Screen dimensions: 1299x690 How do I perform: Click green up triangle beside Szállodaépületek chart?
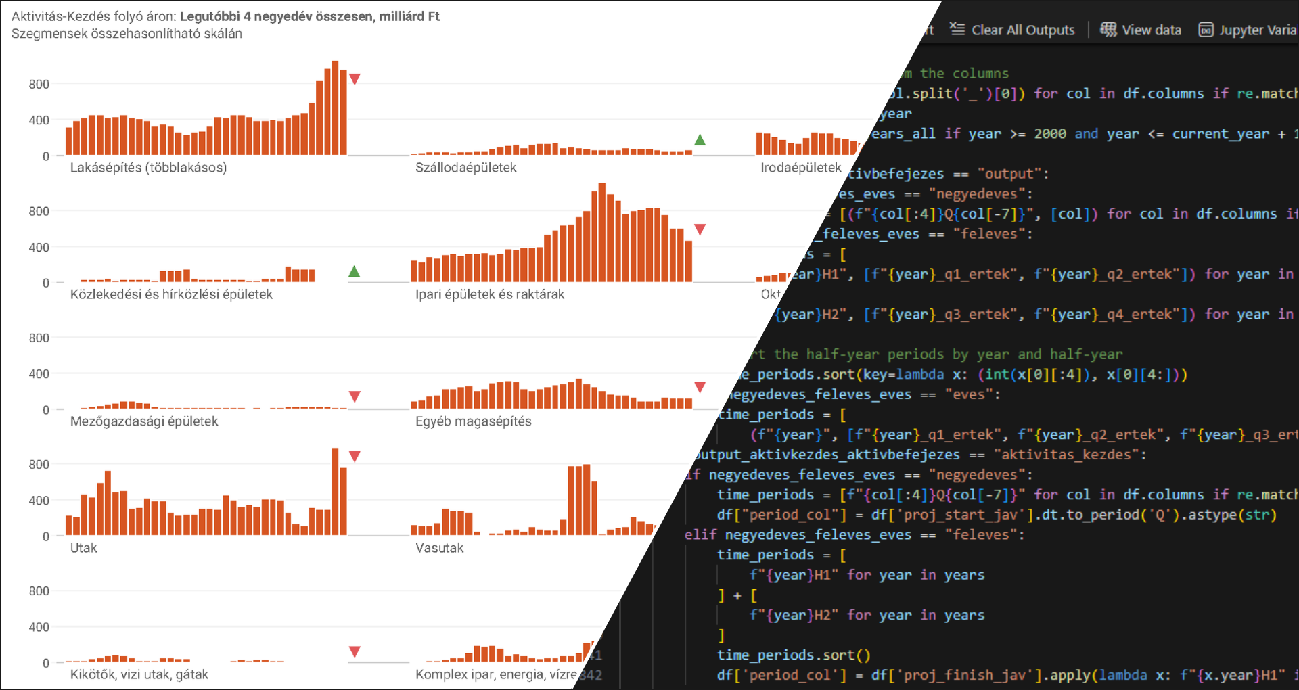tap(700, 140)
